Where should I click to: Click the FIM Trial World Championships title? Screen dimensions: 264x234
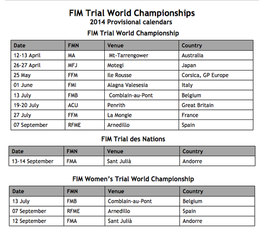132,13
